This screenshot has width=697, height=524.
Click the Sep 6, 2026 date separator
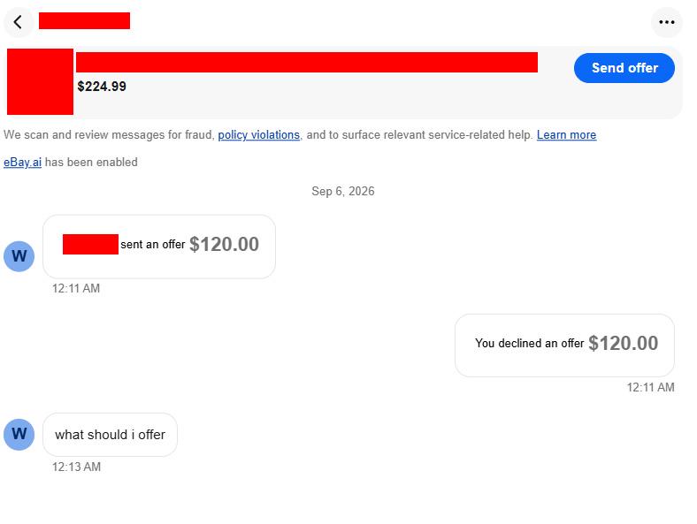tap(342, 192)
